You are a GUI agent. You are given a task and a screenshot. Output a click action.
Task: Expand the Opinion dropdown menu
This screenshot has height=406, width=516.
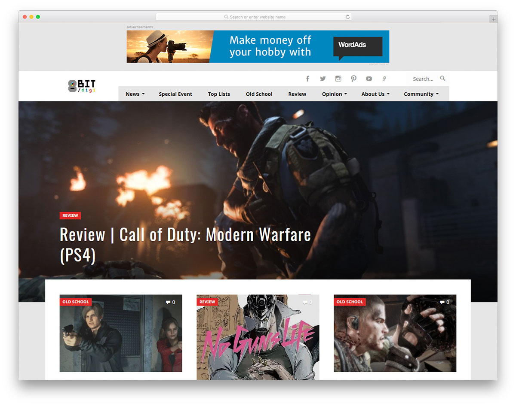click(x=335, y=94)
